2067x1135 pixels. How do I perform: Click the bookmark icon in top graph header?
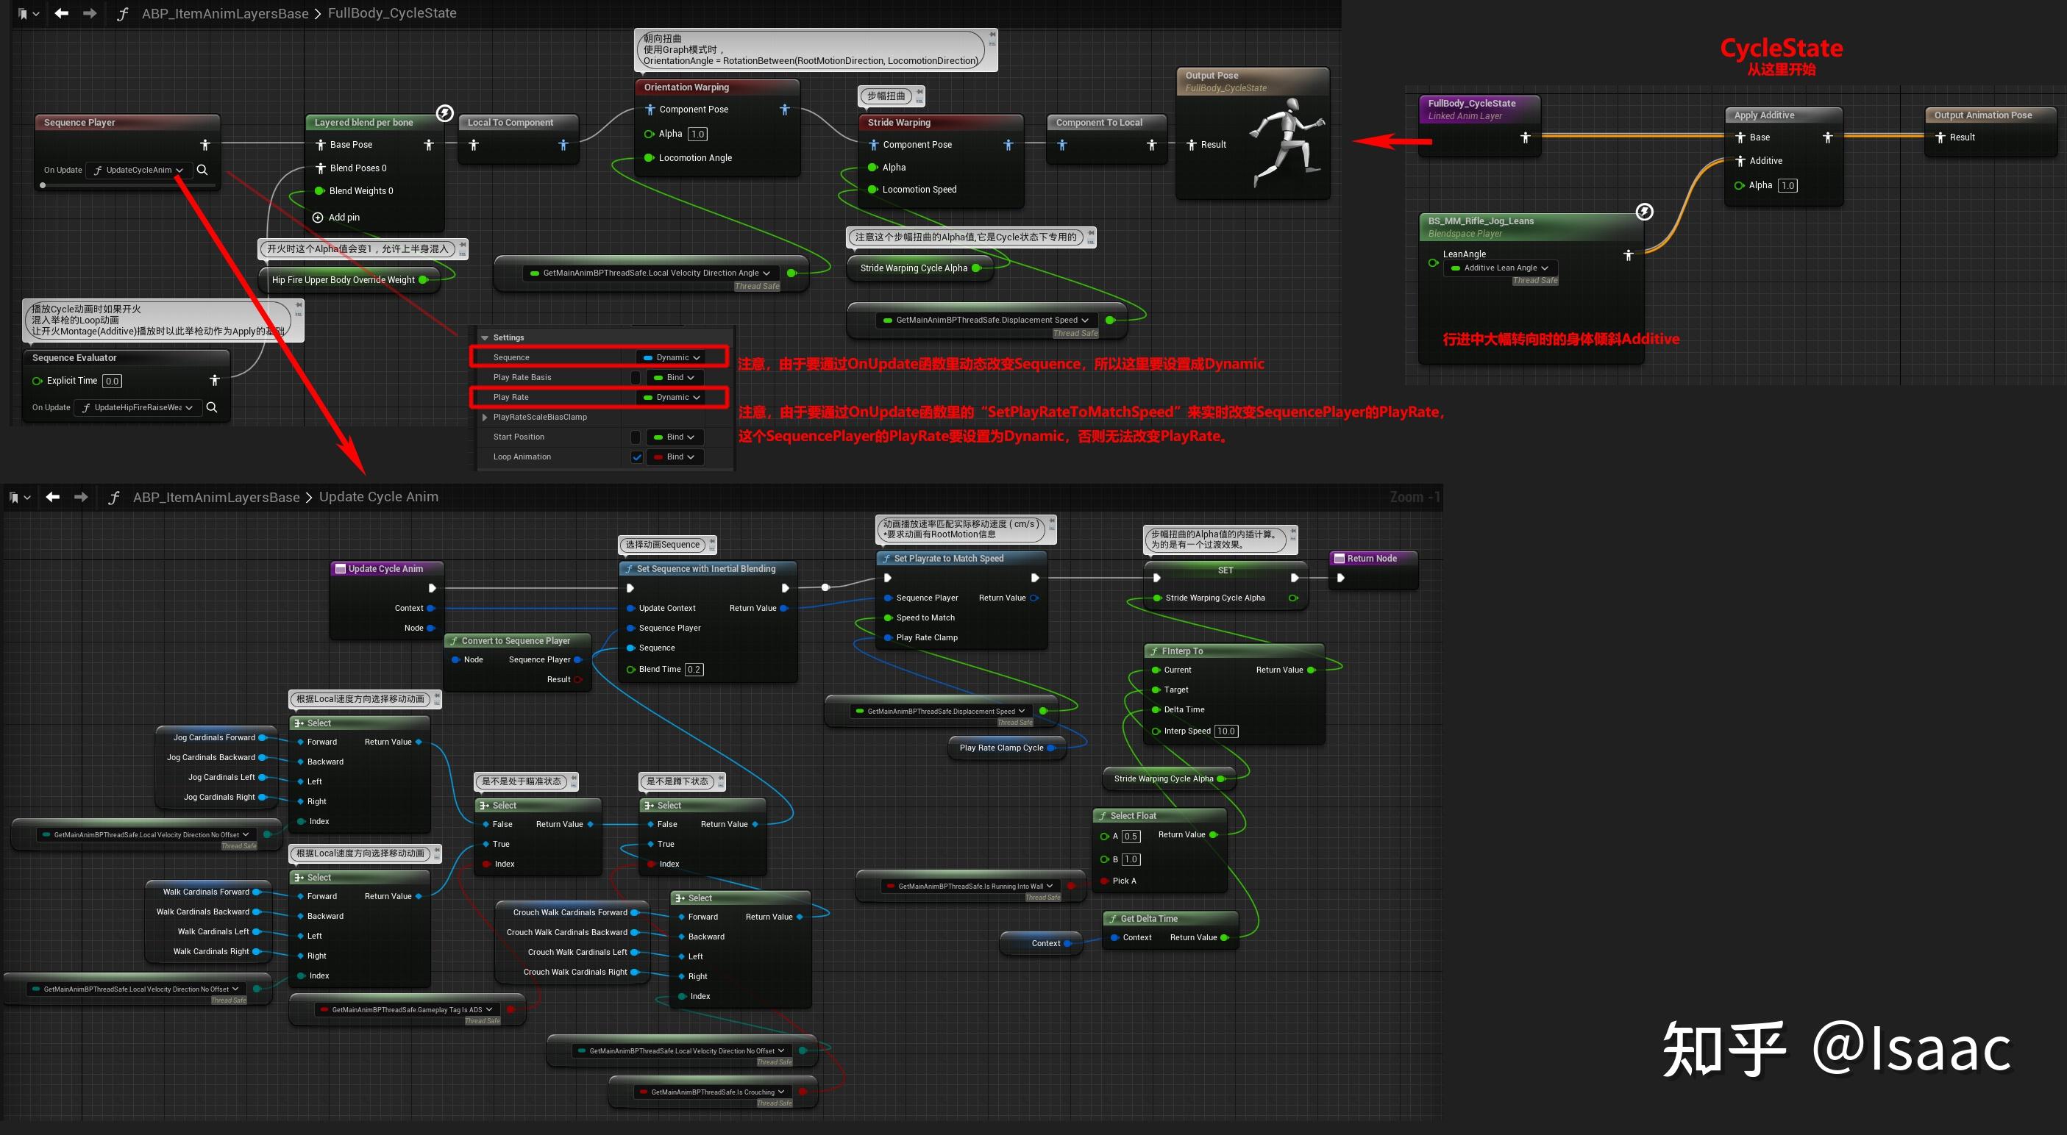click(x=24, y=14)
